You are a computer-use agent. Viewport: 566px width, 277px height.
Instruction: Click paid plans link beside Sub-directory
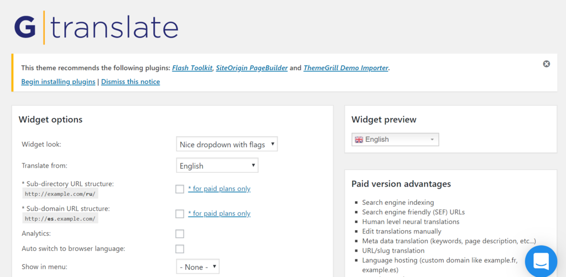coord(219,189)
